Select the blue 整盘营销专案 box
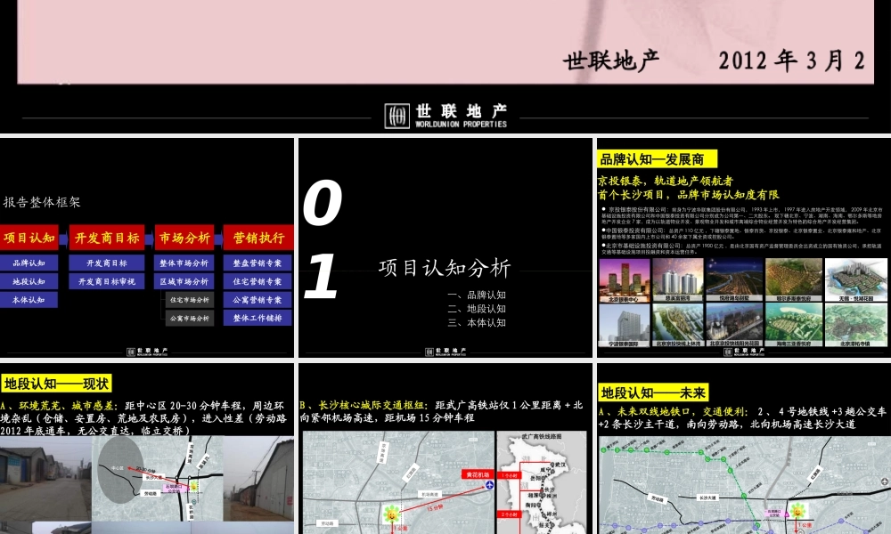Image resolution: width=891 pixels, height=534 pixels. pyautogui.click(x=257, y=263)
